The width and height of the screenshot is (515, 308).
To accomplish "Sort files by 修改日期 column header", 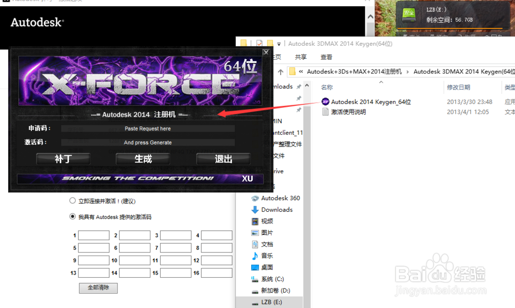I will click(458, 87).
